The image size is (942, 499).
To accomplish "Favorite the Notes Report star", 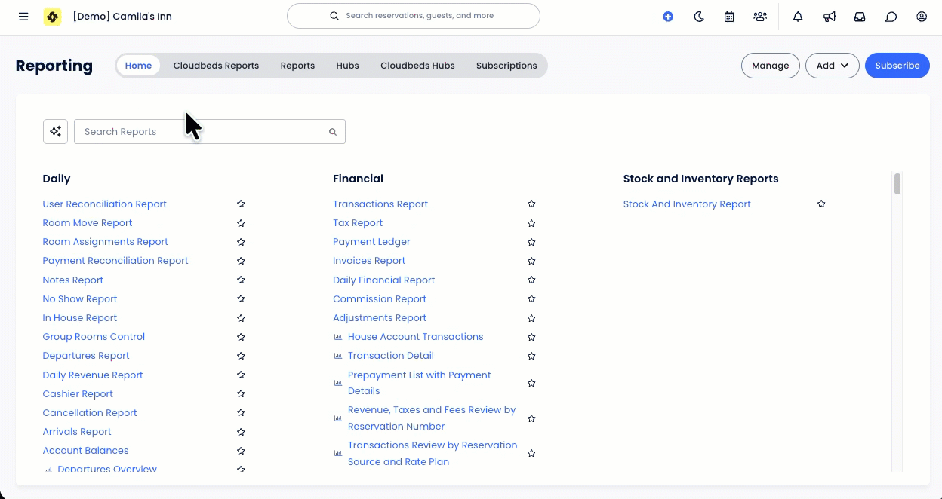I will point(241,280).
